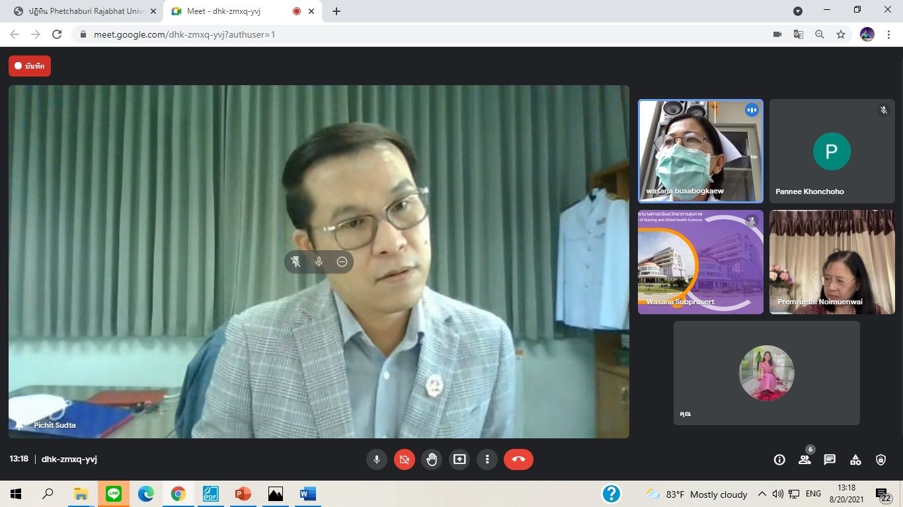Turn the camera back on

tap(405, 459)
